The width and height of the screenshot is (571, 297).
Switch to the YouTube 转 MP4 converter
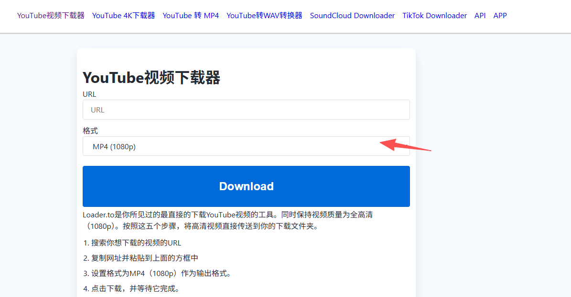pos(190,15)
